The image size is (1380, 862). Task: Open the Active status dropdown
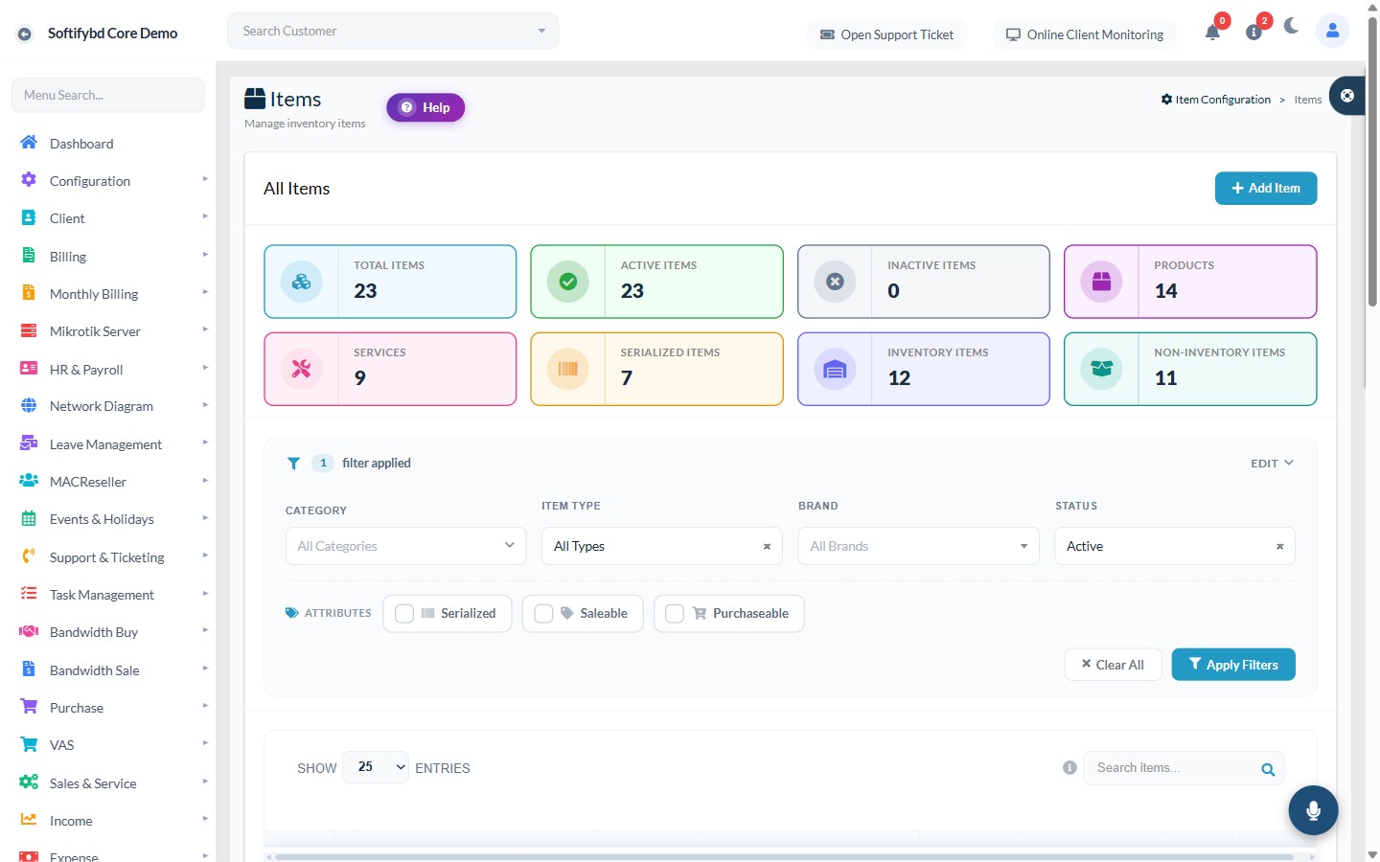[x=1175, y=546]
